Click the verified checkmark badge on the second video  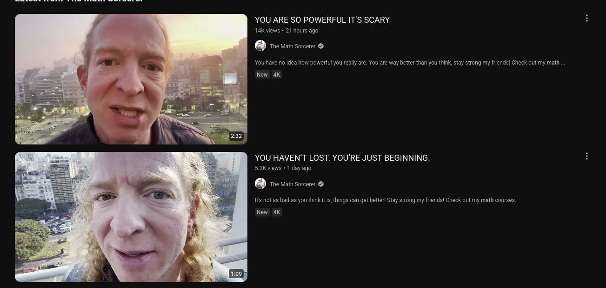coord(321,184)
